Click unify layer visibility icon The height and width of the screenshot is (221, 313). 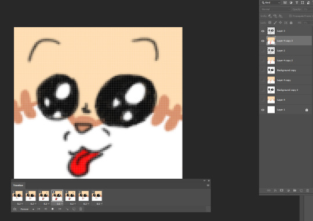[x=275, y=16]
